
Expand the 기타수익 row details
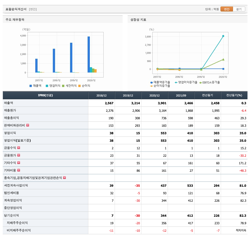[19, 163]
